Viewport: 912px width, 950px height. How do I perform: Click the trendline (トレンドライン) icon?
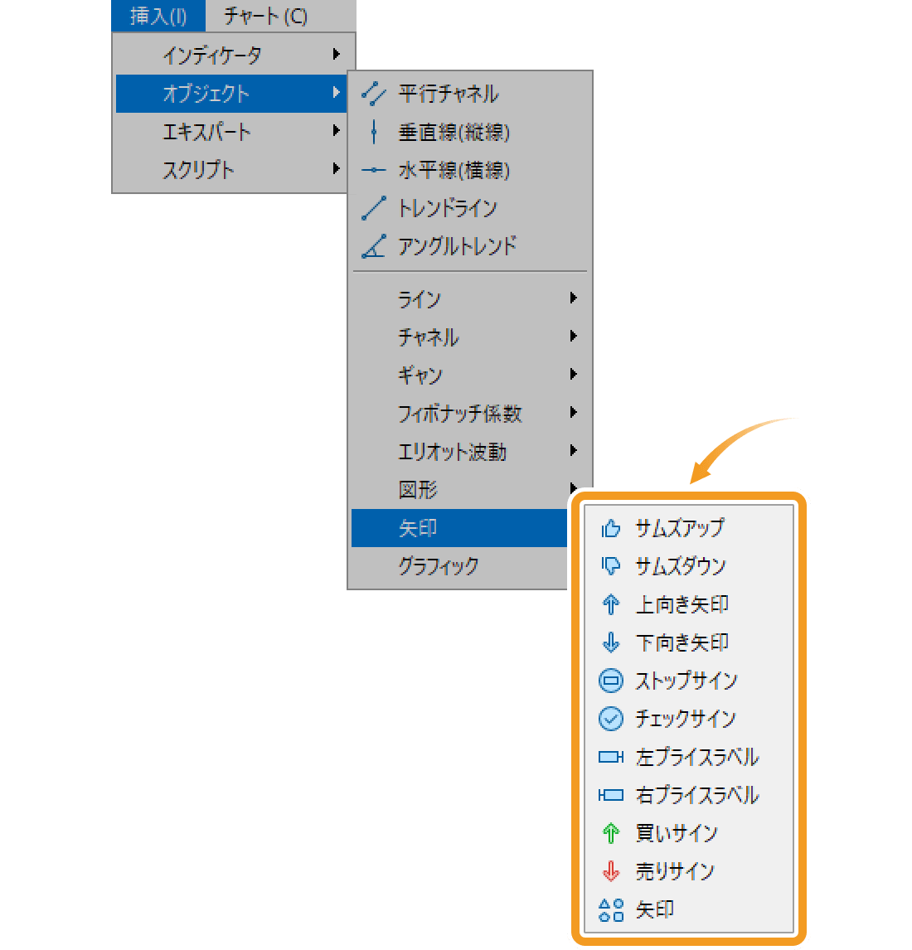click(373, 208)
